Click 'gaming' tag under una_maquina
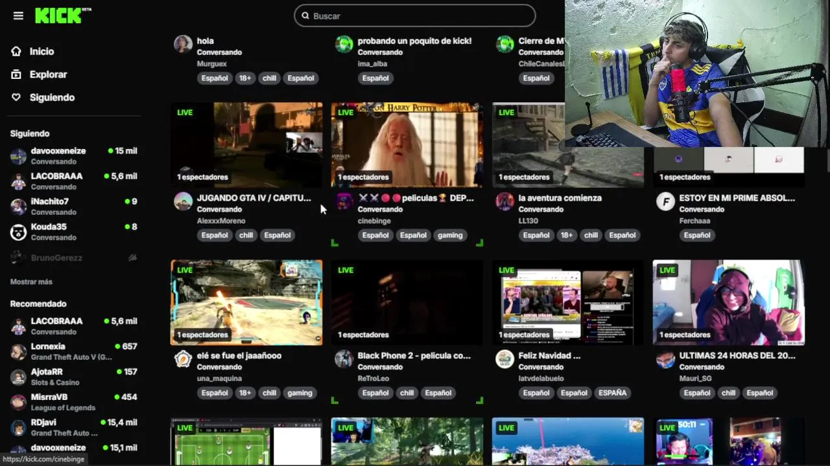This screenshot has height=466, width=830. [x=300, y=393]
